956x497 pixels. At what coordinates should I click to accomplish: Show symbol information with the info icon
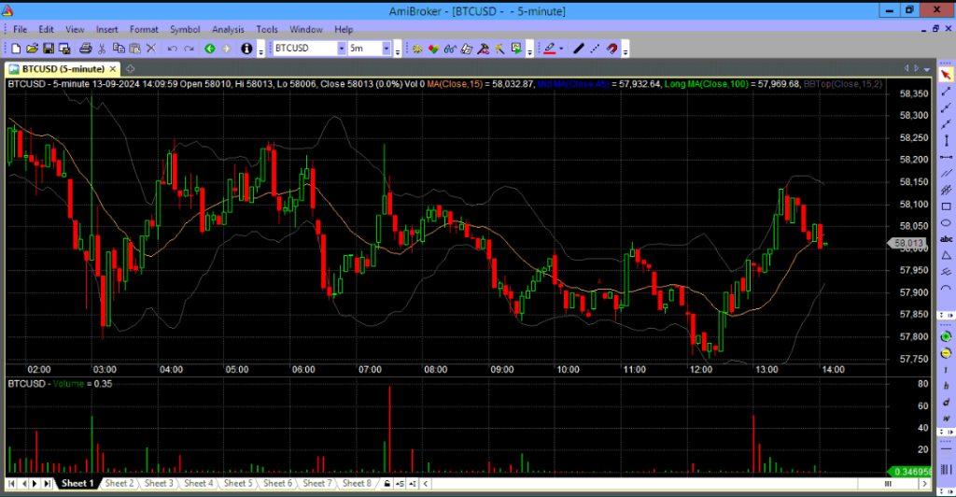click(246, 49)
